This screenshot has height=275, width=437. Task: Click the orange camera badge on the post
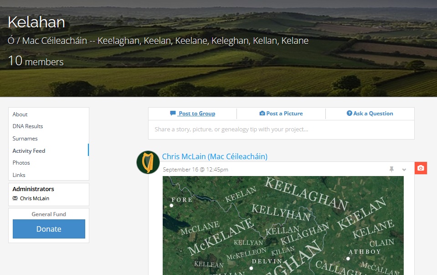[421, 168]
